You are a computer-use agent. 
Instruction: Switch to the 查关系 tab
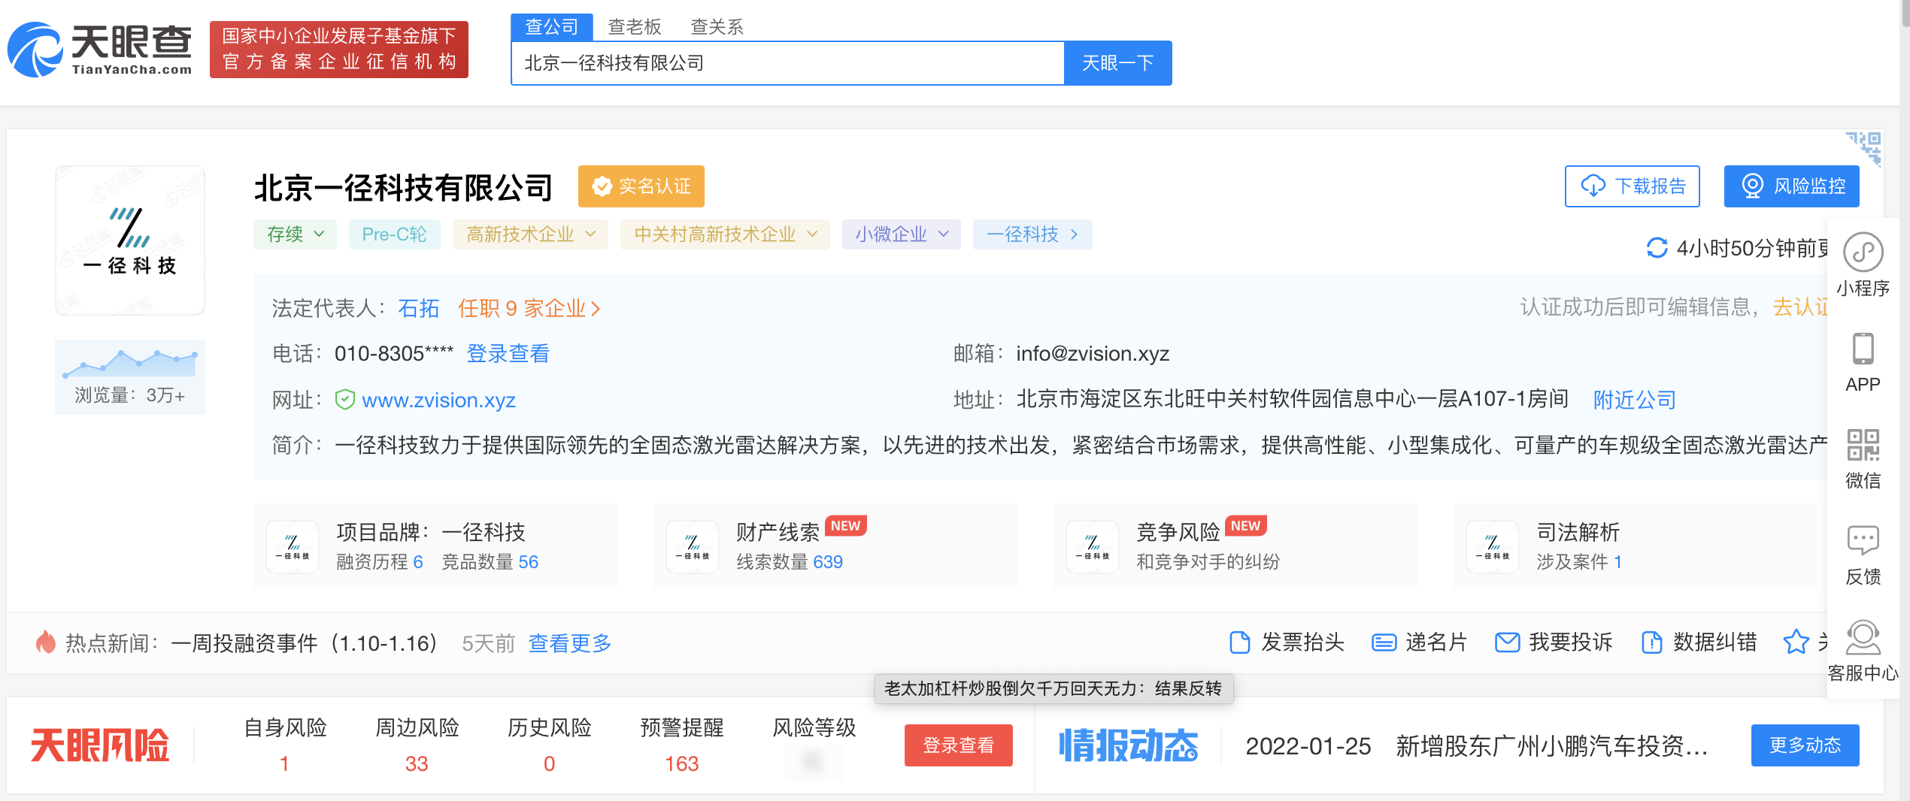tap(717, 27)
